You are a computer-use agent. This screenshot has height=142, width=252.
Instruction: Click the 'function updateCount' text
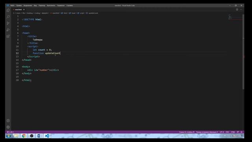tap(46, 53)
